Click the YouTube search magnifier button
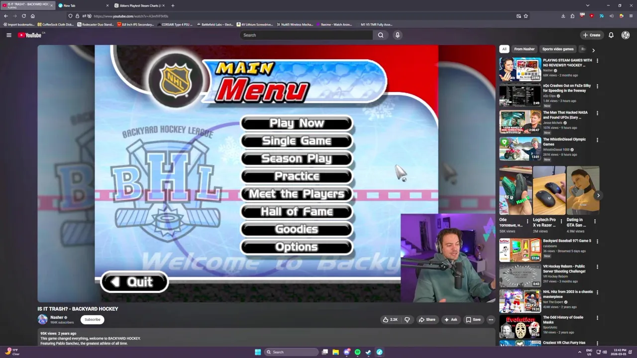 [381, 35]
